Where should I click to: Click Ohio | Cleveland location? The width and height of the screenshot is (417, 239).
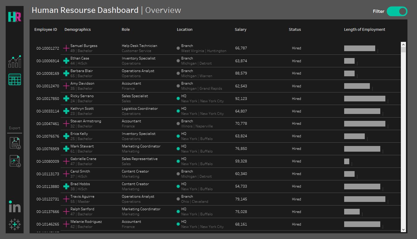coord(195,202)
